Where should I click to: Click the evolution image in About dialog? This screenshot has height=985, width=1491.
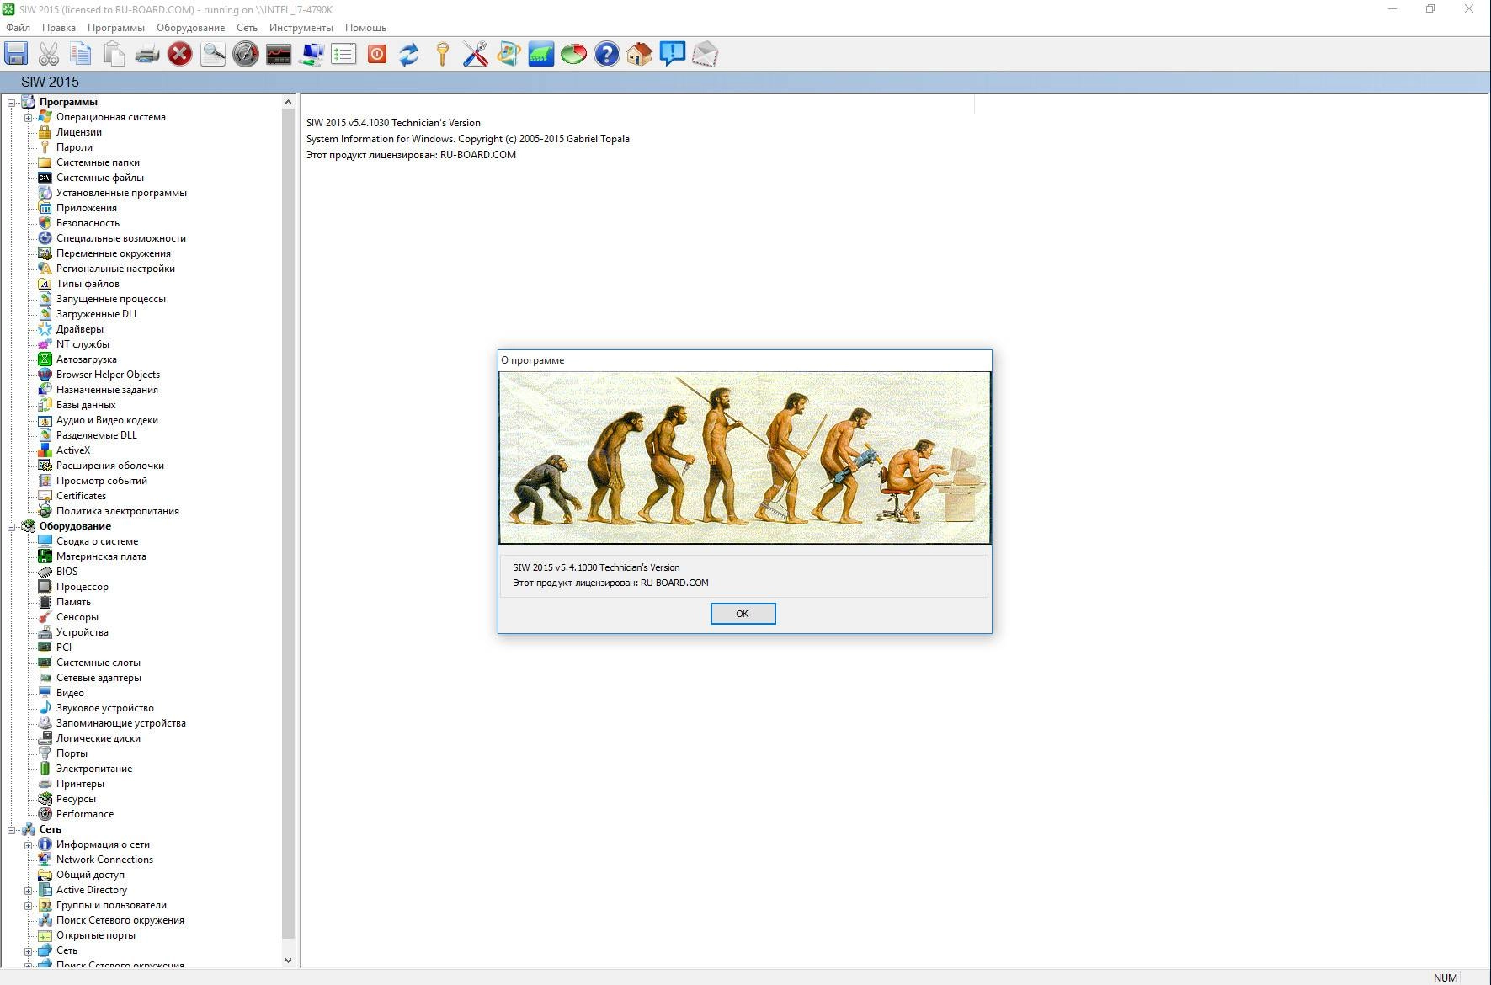[745, 458]
